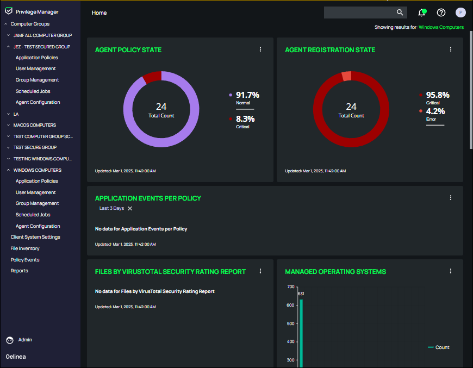The width and height of the screenshot is (473, 368).
Task: Open Managed Operating Systems options menu
Action: 451,271
